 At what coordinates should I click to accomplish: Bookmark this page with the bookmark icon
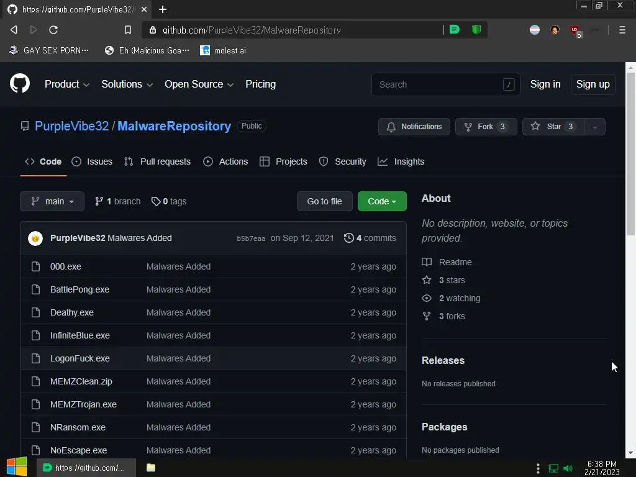(128, 30)
